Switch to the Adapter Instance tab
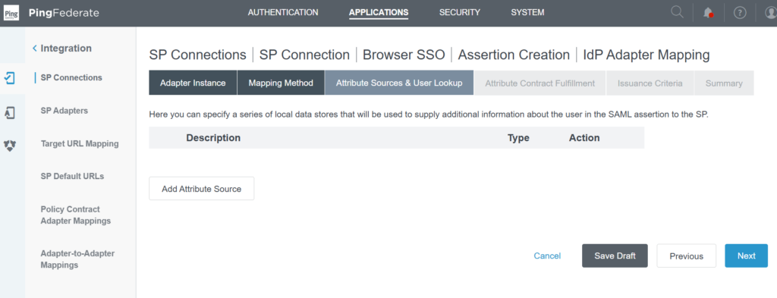This screenshot has width=777, height=298. tap(193, 83)
